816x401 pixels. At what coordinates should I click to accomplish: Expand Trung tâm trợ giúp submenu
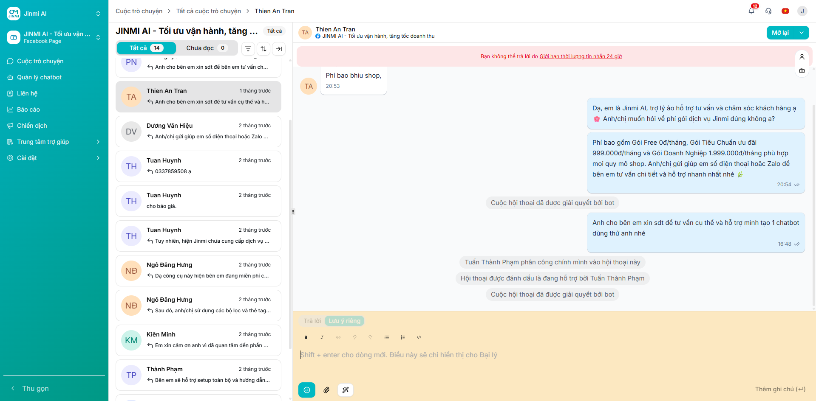pos(98,142)
